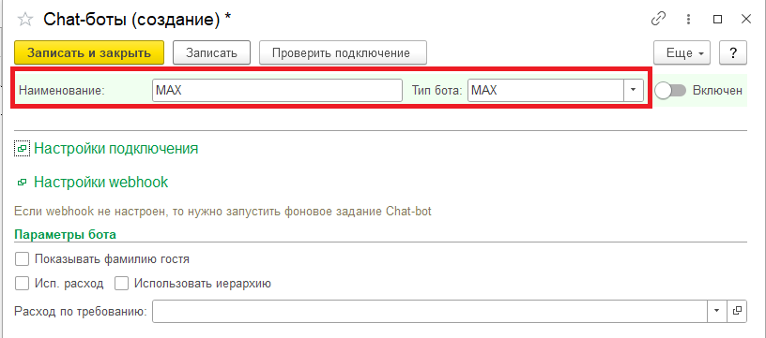Expand Настройки подключения section
Screen dimensions: 766x338
click(22, 149)
